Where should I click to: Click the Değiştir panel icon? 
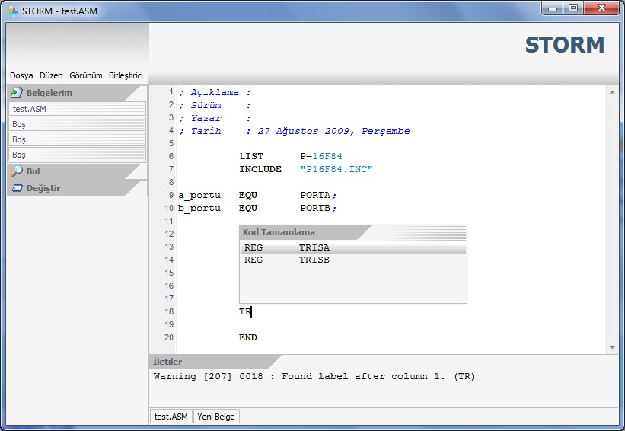pyautogui.click(x=16, y=188)
